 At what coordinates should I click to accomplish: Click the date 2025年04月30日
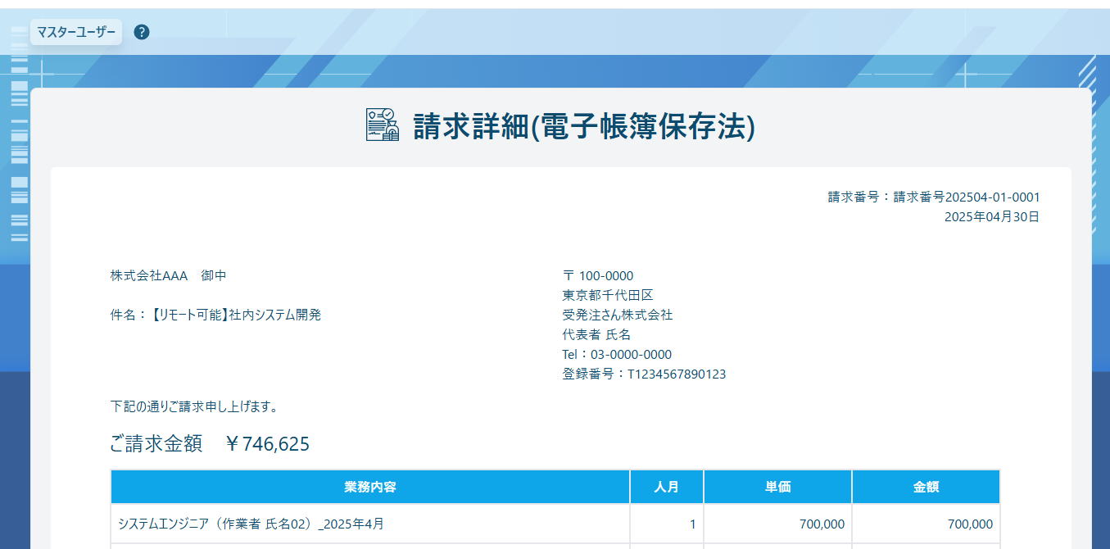992,217
